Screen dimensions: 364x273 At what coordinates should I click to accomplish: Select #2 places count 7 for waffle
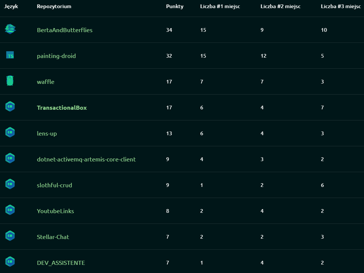(262, 82)
